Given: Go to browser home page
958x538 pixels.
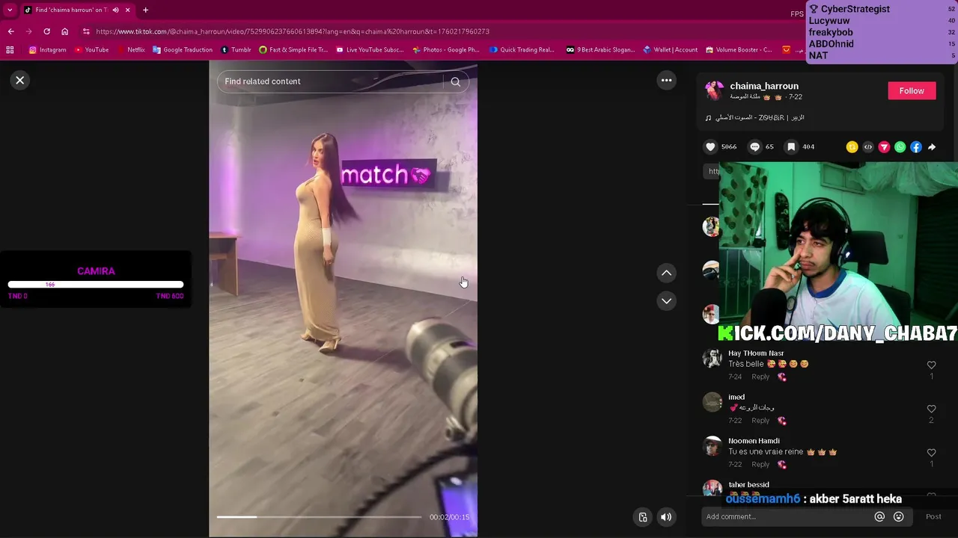Looking at the screenshot, I should pyautogui.click(x=64, y=31).
